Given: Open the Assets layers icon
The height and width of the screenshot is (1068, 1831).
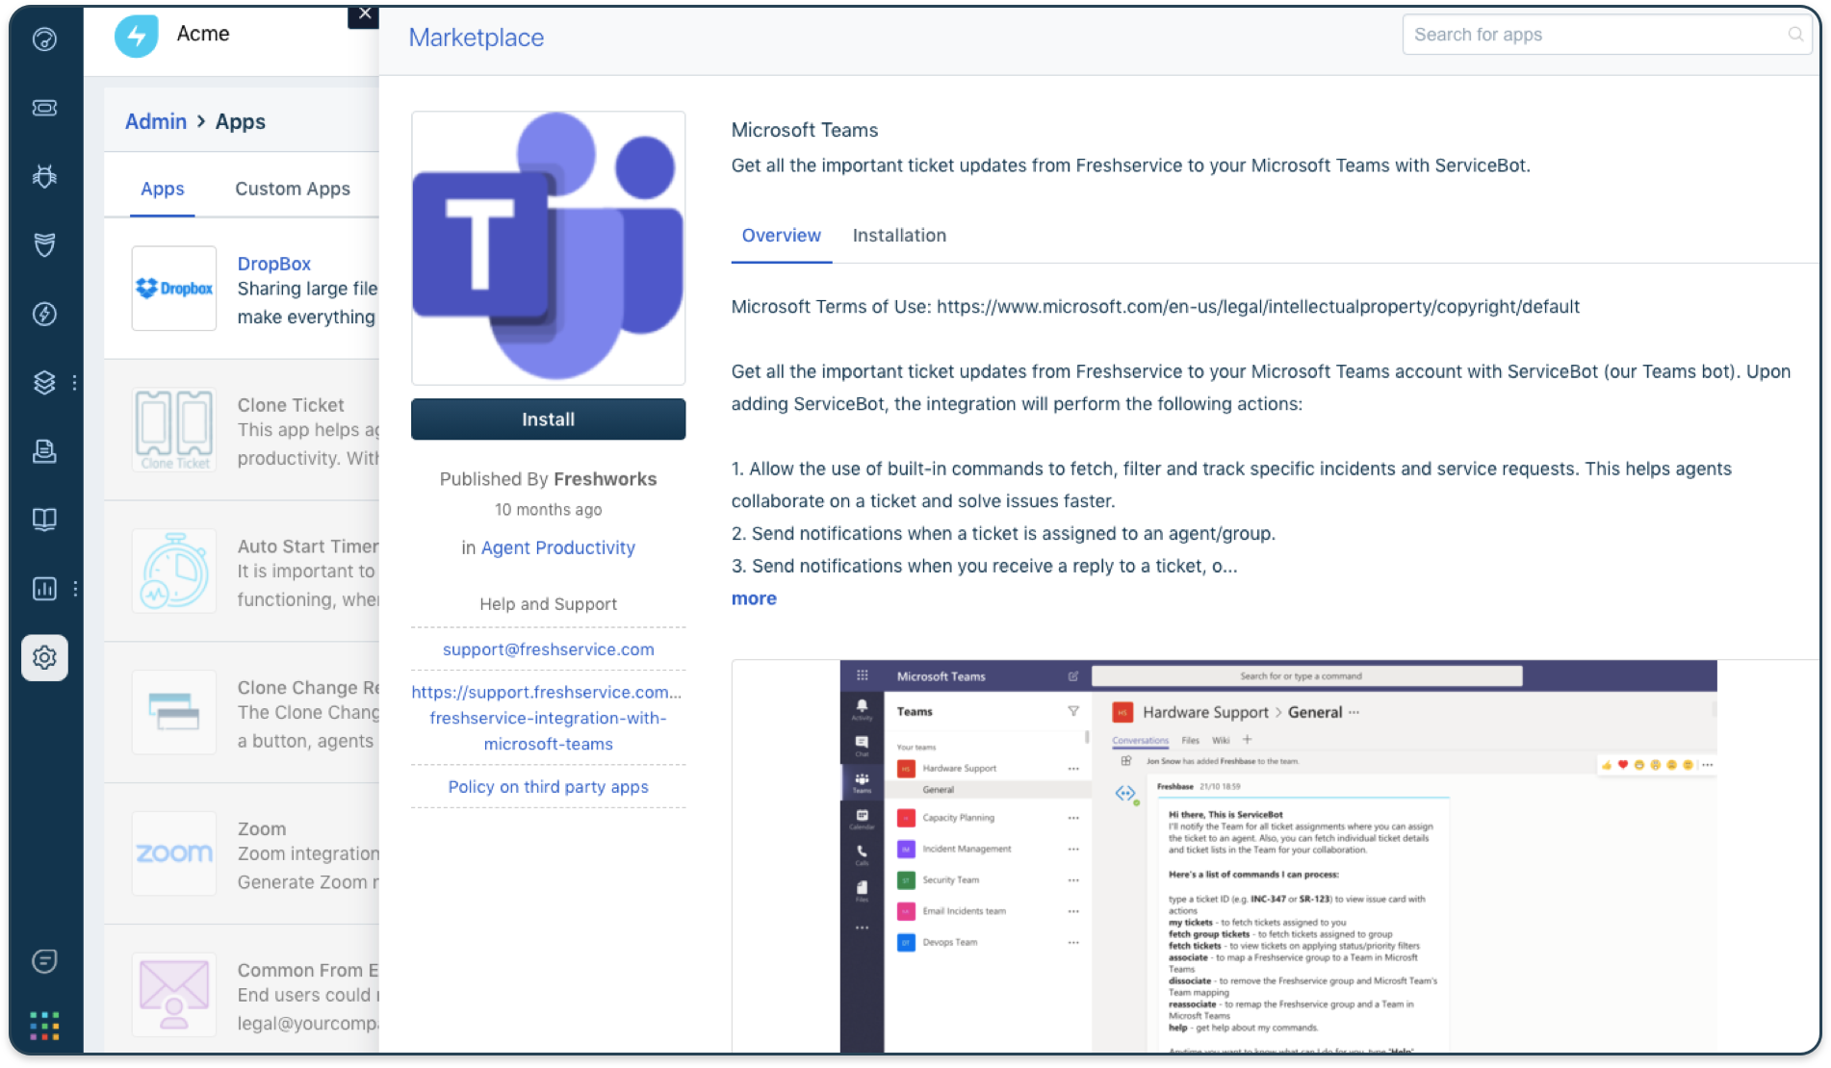Looking at the screenshot, I should coord(44,382).
